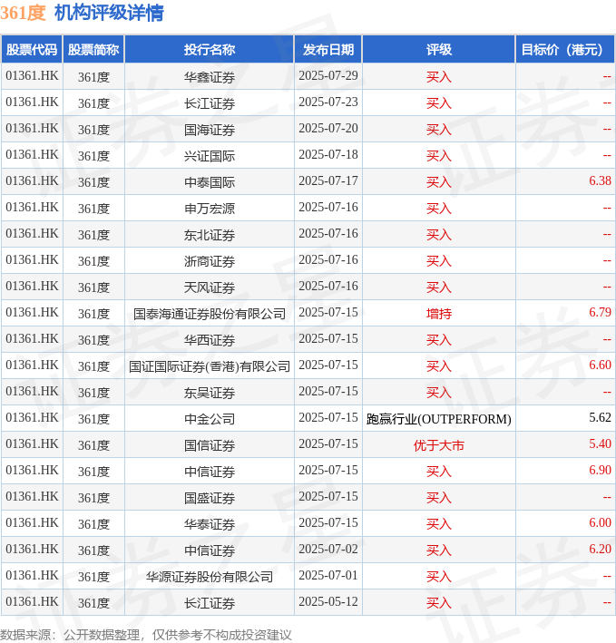616x643 pixels.
Task: Select the 国泰海通证券股份有限公司 cell
Action: click(210, 314)
